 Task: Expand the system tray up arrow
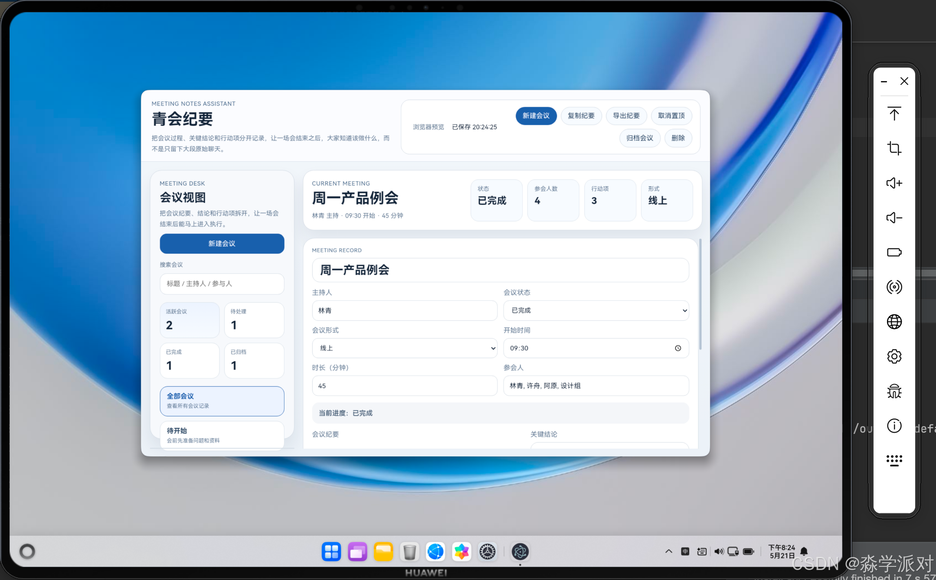(668, 551)
